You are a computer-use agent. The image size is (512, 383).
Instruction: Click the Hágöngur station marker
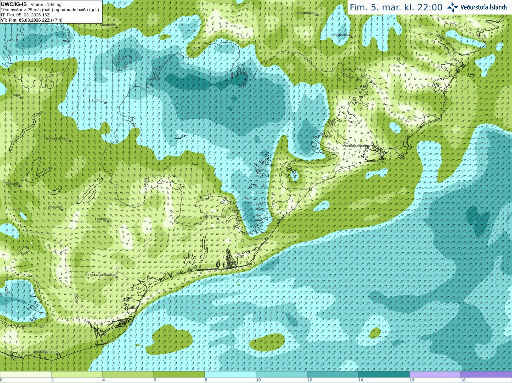click(106, 103)
